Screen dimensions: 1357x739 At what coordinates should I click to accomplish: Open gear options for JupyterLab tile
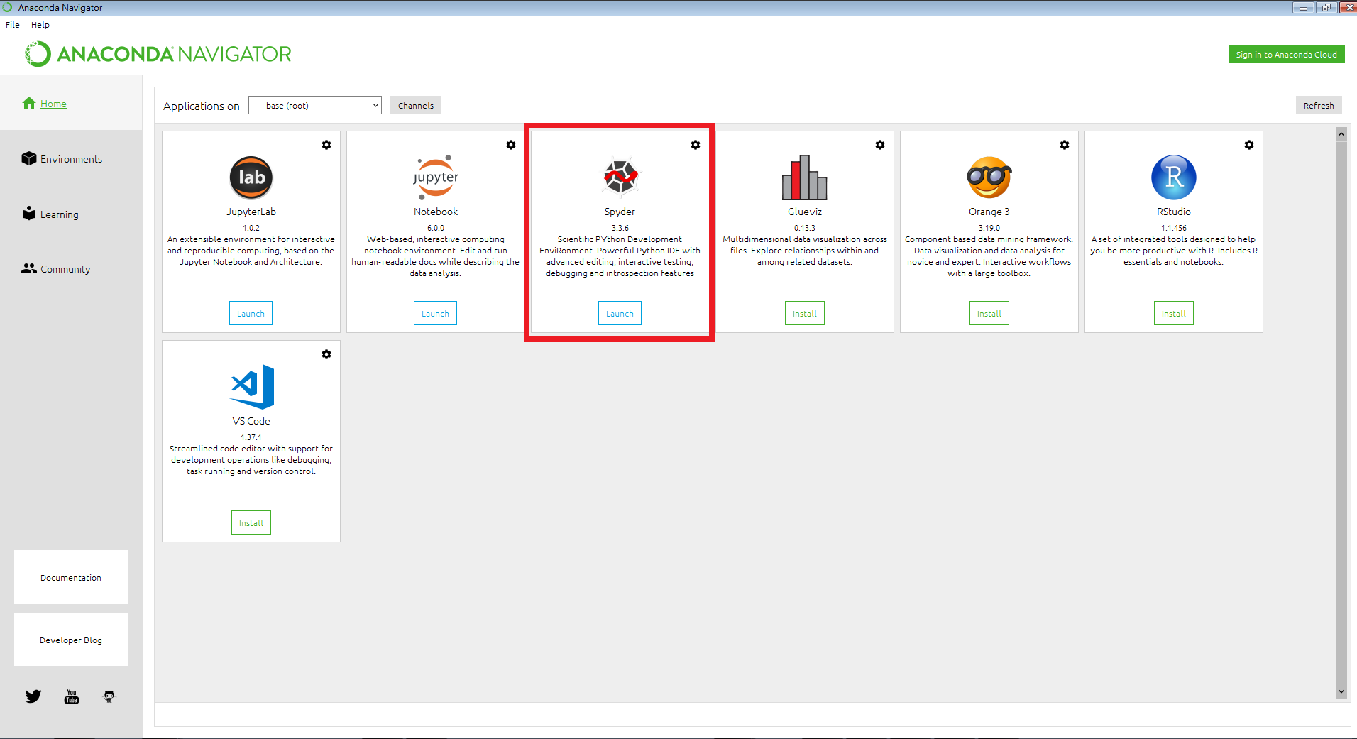coord(326,145)
